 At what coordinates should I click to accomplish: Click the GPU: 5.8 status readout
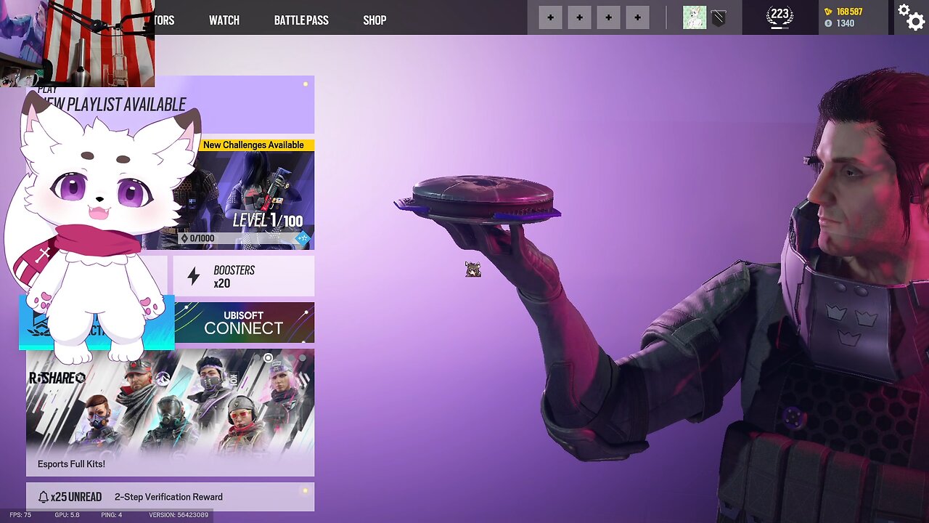pyautogui.click(x=67, y=515)
